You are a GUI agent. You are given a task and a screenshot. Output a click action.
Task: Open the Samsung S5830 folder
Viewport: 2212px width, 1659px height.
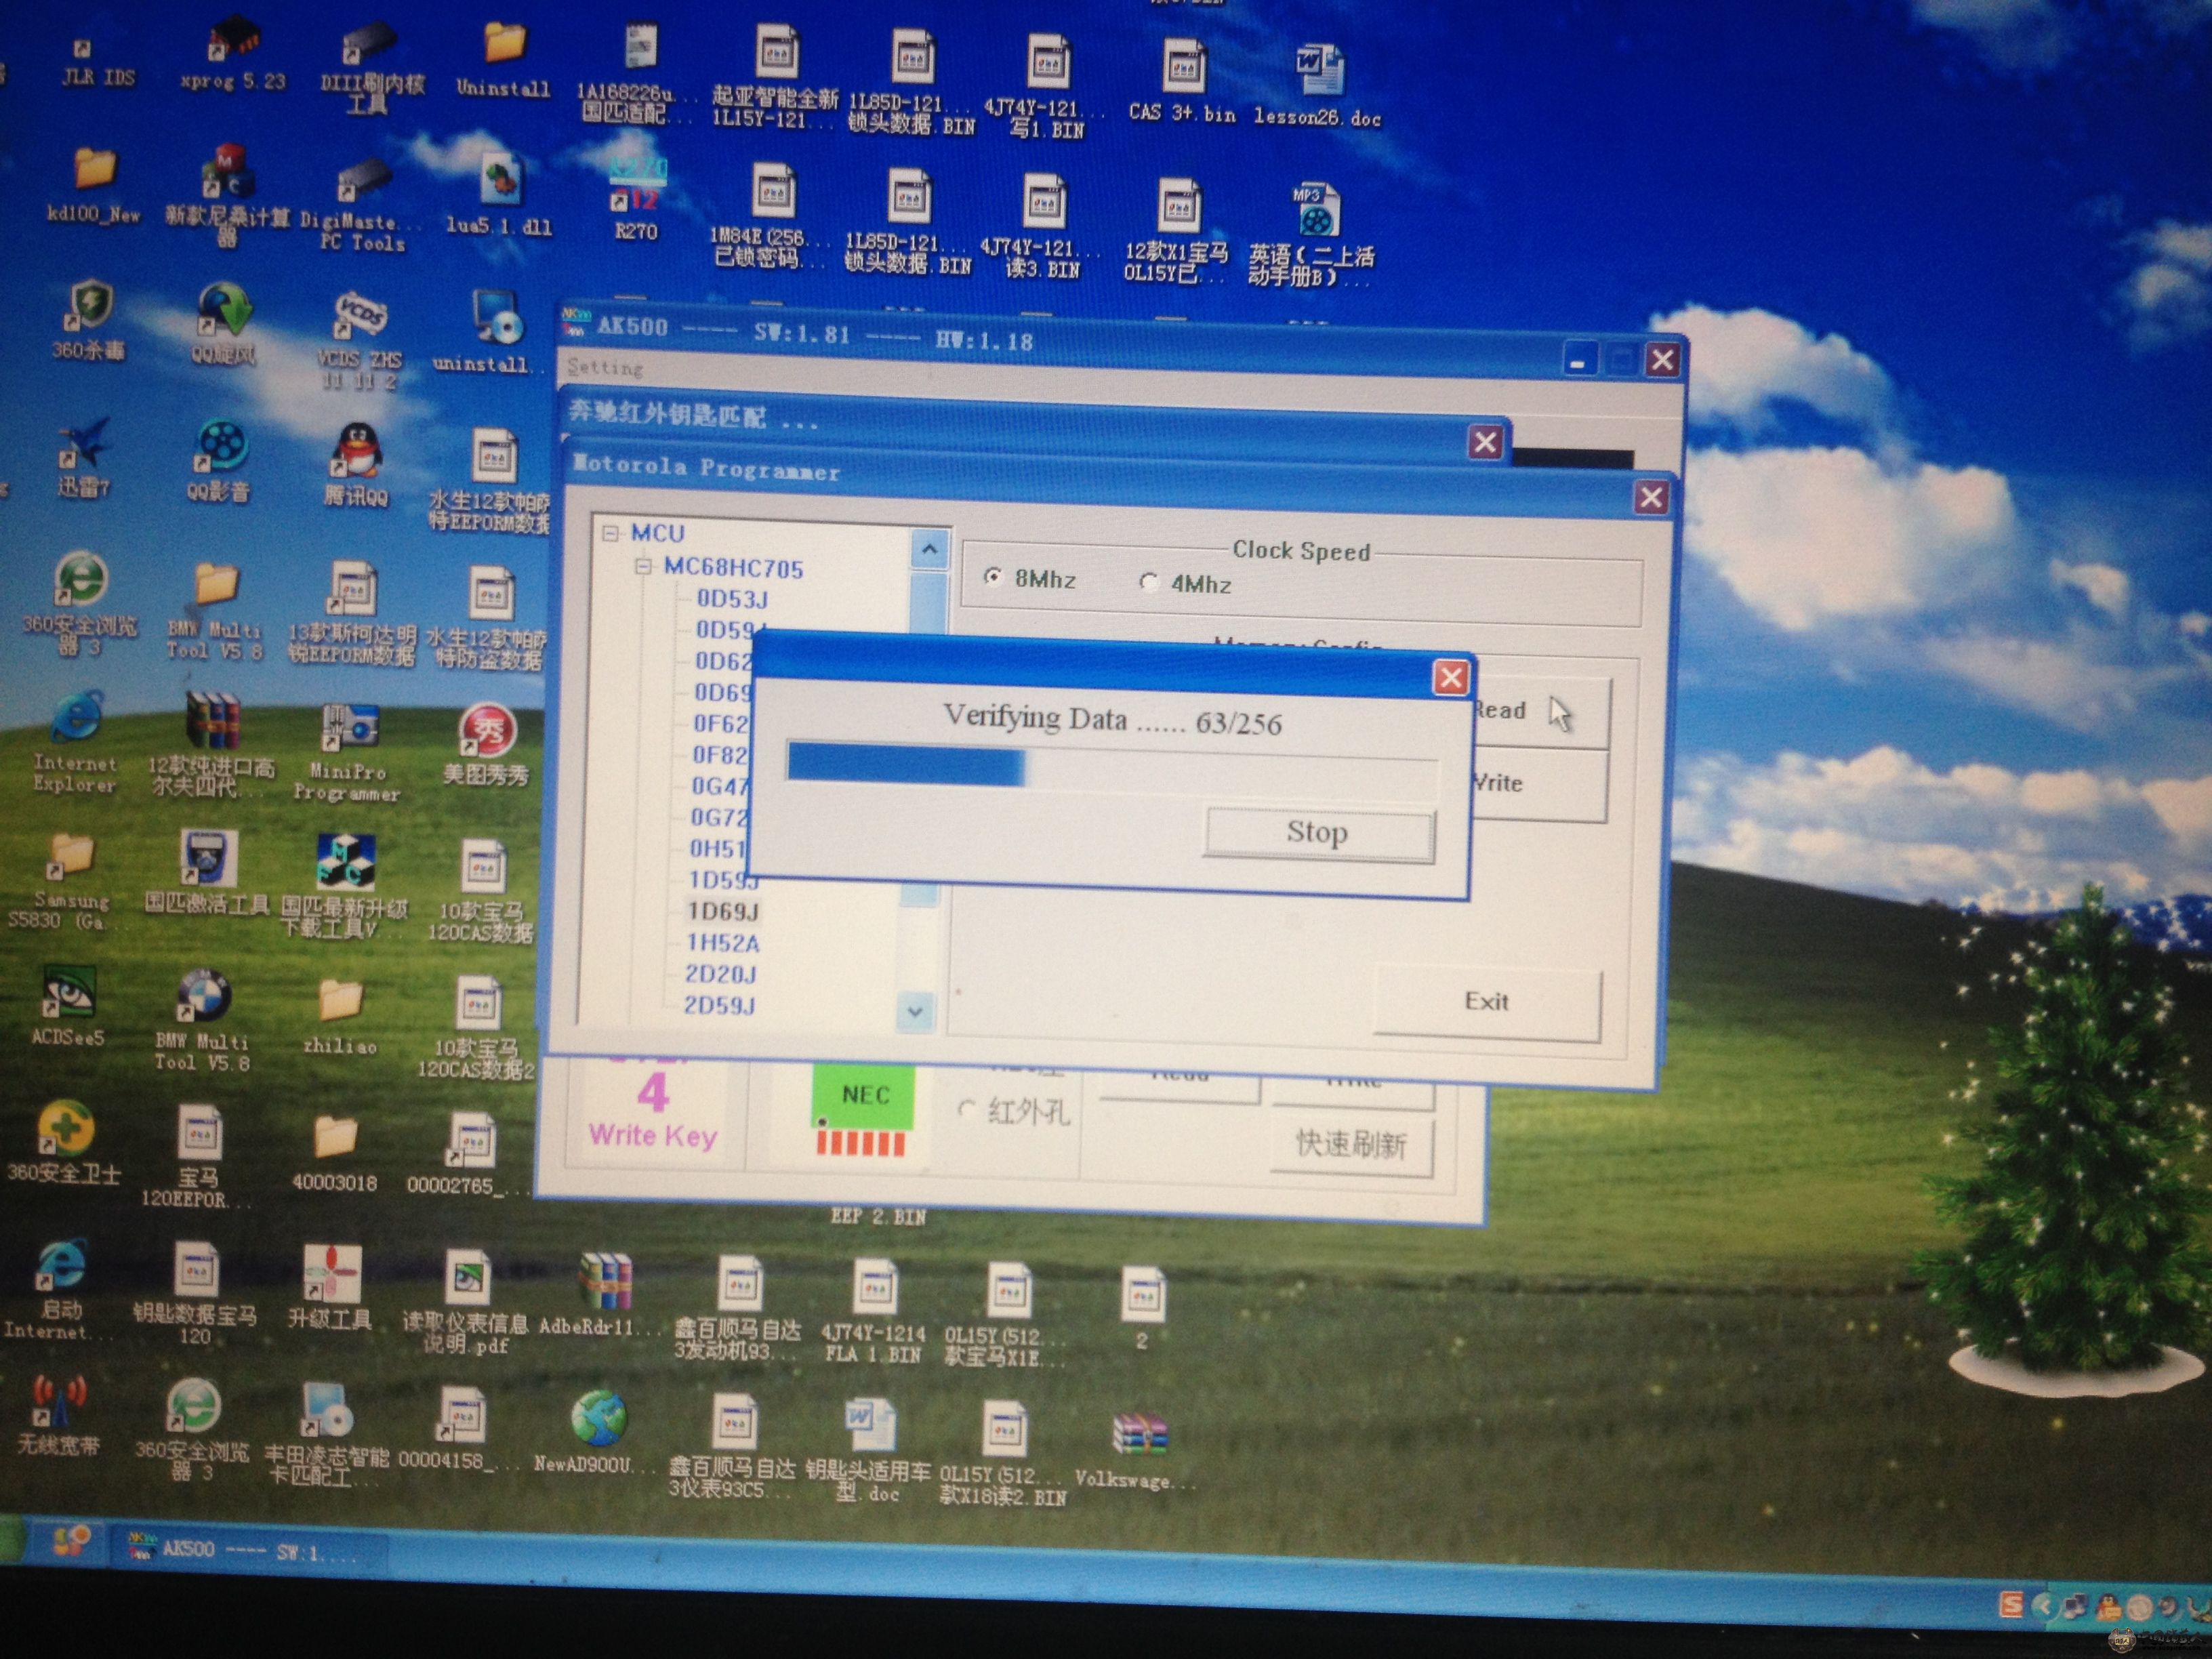66,882
